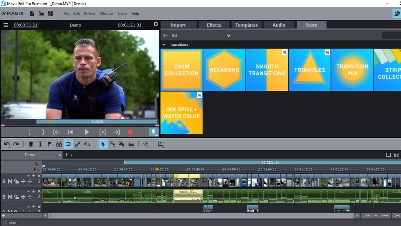Undo the last edit action
Viewport: 401px width, 226px height.
pos(6,144)
